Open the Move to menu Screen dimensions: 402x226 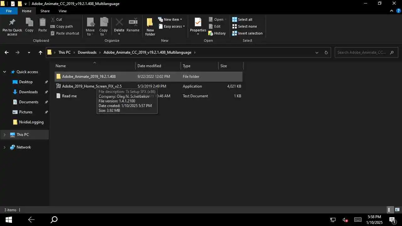90,27
